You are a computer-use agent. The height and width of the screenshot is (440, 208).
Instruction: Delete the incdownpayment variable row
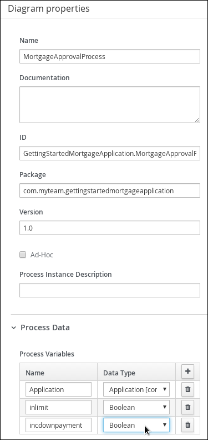pos(188,425)
